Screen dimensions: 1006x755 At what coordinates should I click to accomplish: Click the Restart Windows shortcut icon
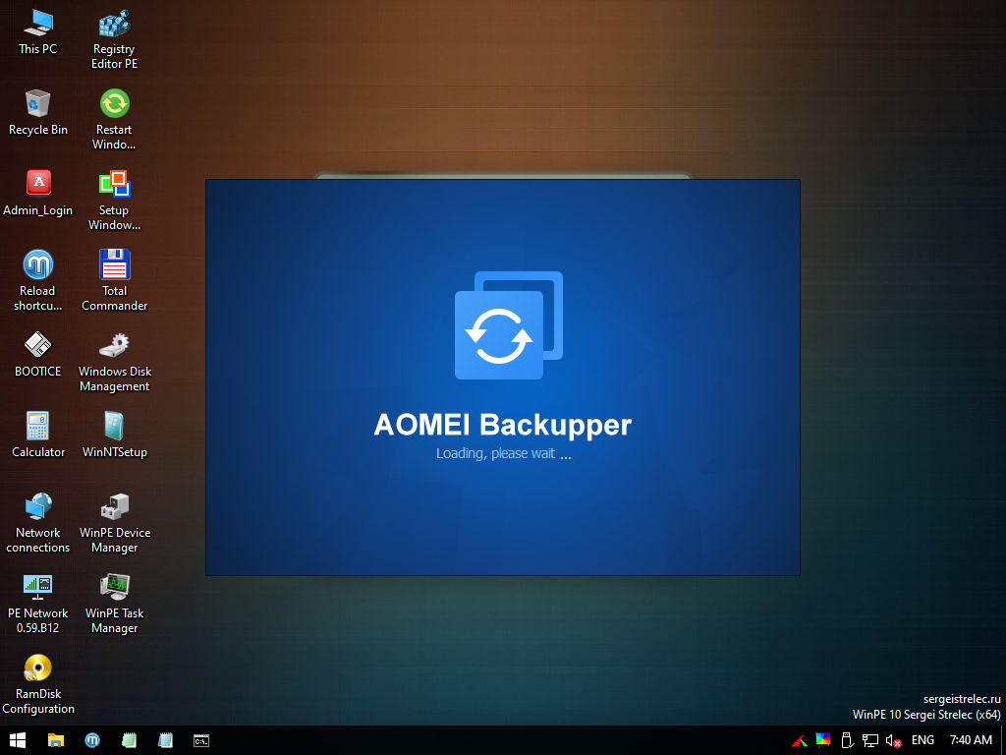(114, 103)
